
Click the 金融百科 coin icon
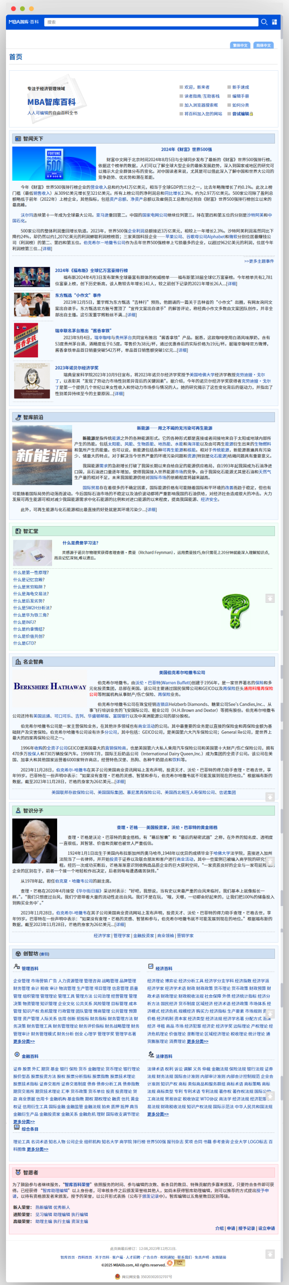click(17, 1055)
